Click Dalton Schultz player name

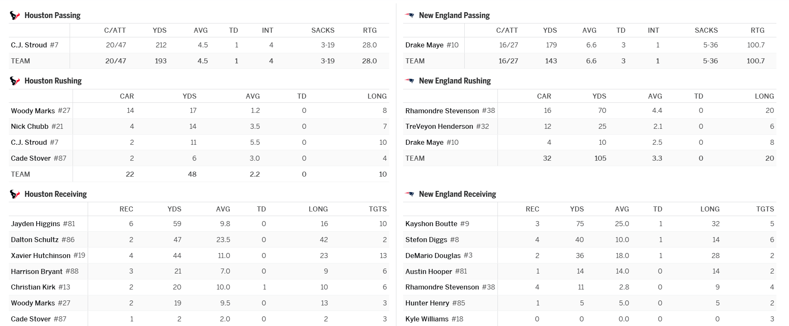[34, 240]
